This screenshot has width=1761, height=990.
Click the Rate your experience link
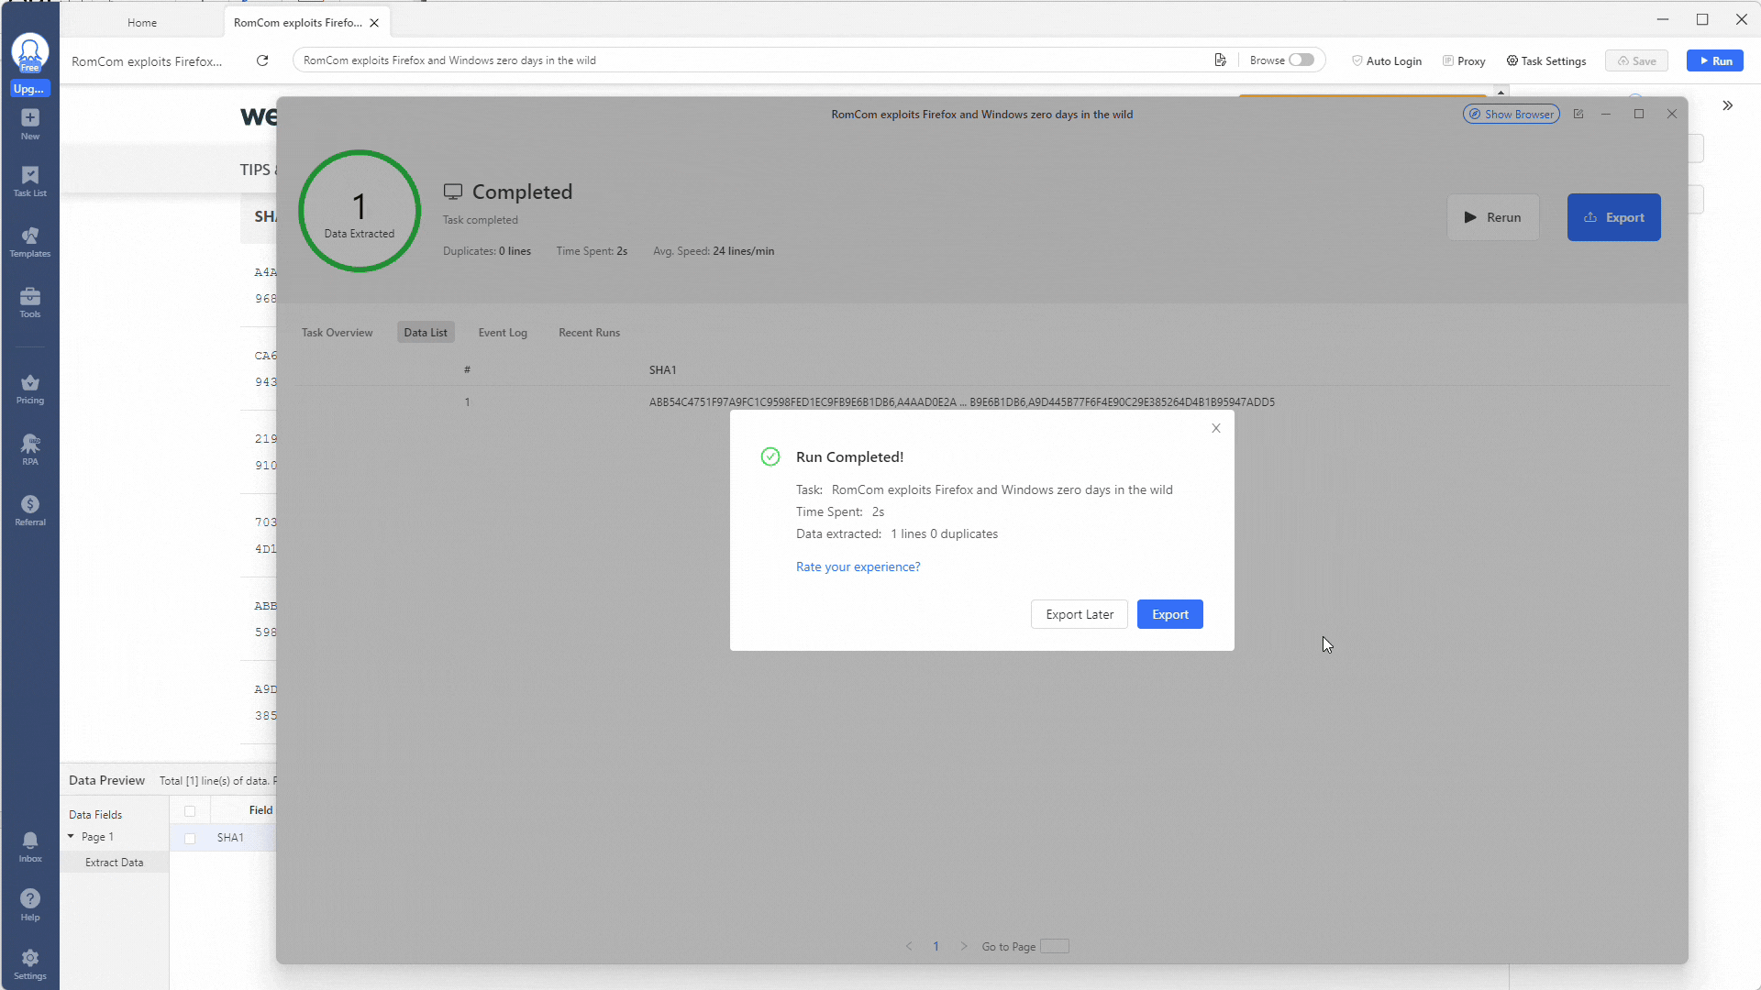tap(858, 566)
